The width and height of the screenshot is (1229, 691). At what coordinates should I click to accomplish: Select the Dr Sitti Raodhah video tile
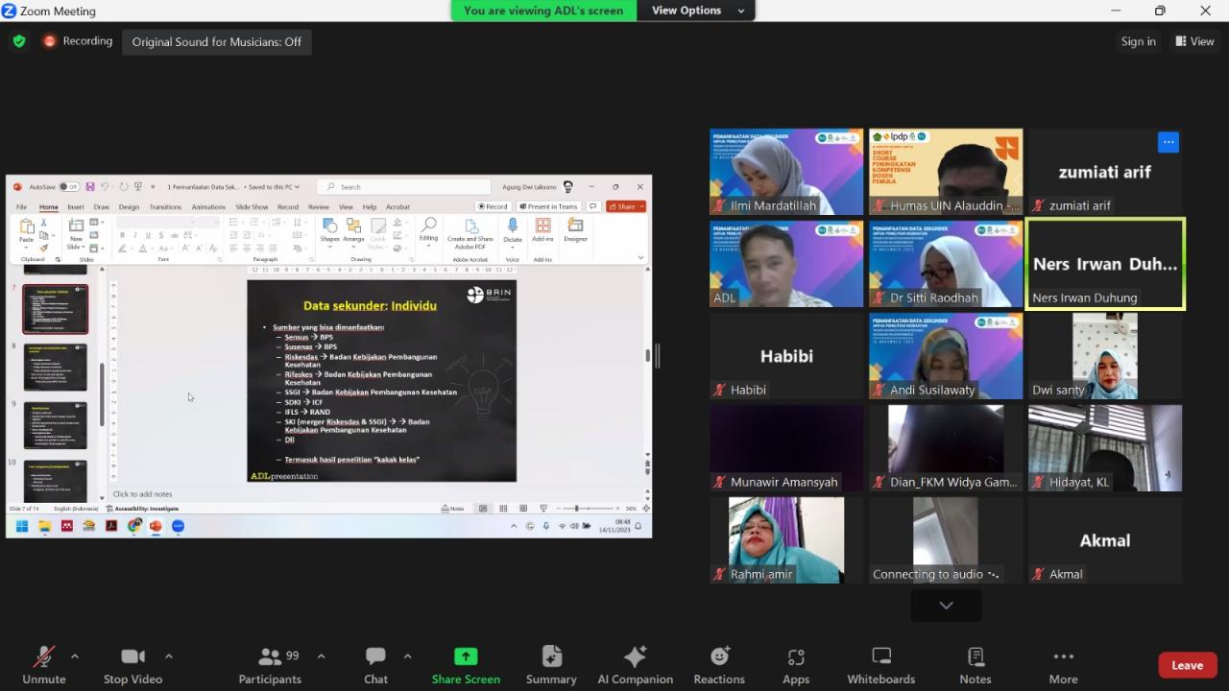point(946,264)
